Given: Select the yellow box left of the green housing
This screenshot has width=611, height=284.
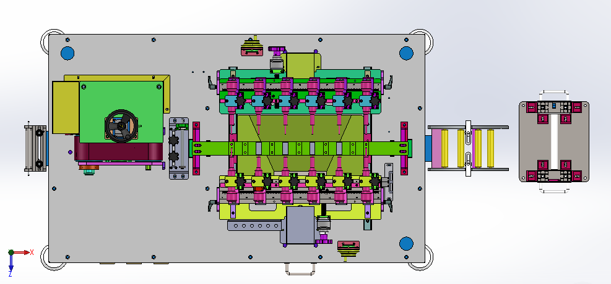Looking at the screenshot, I should [66, 107].
